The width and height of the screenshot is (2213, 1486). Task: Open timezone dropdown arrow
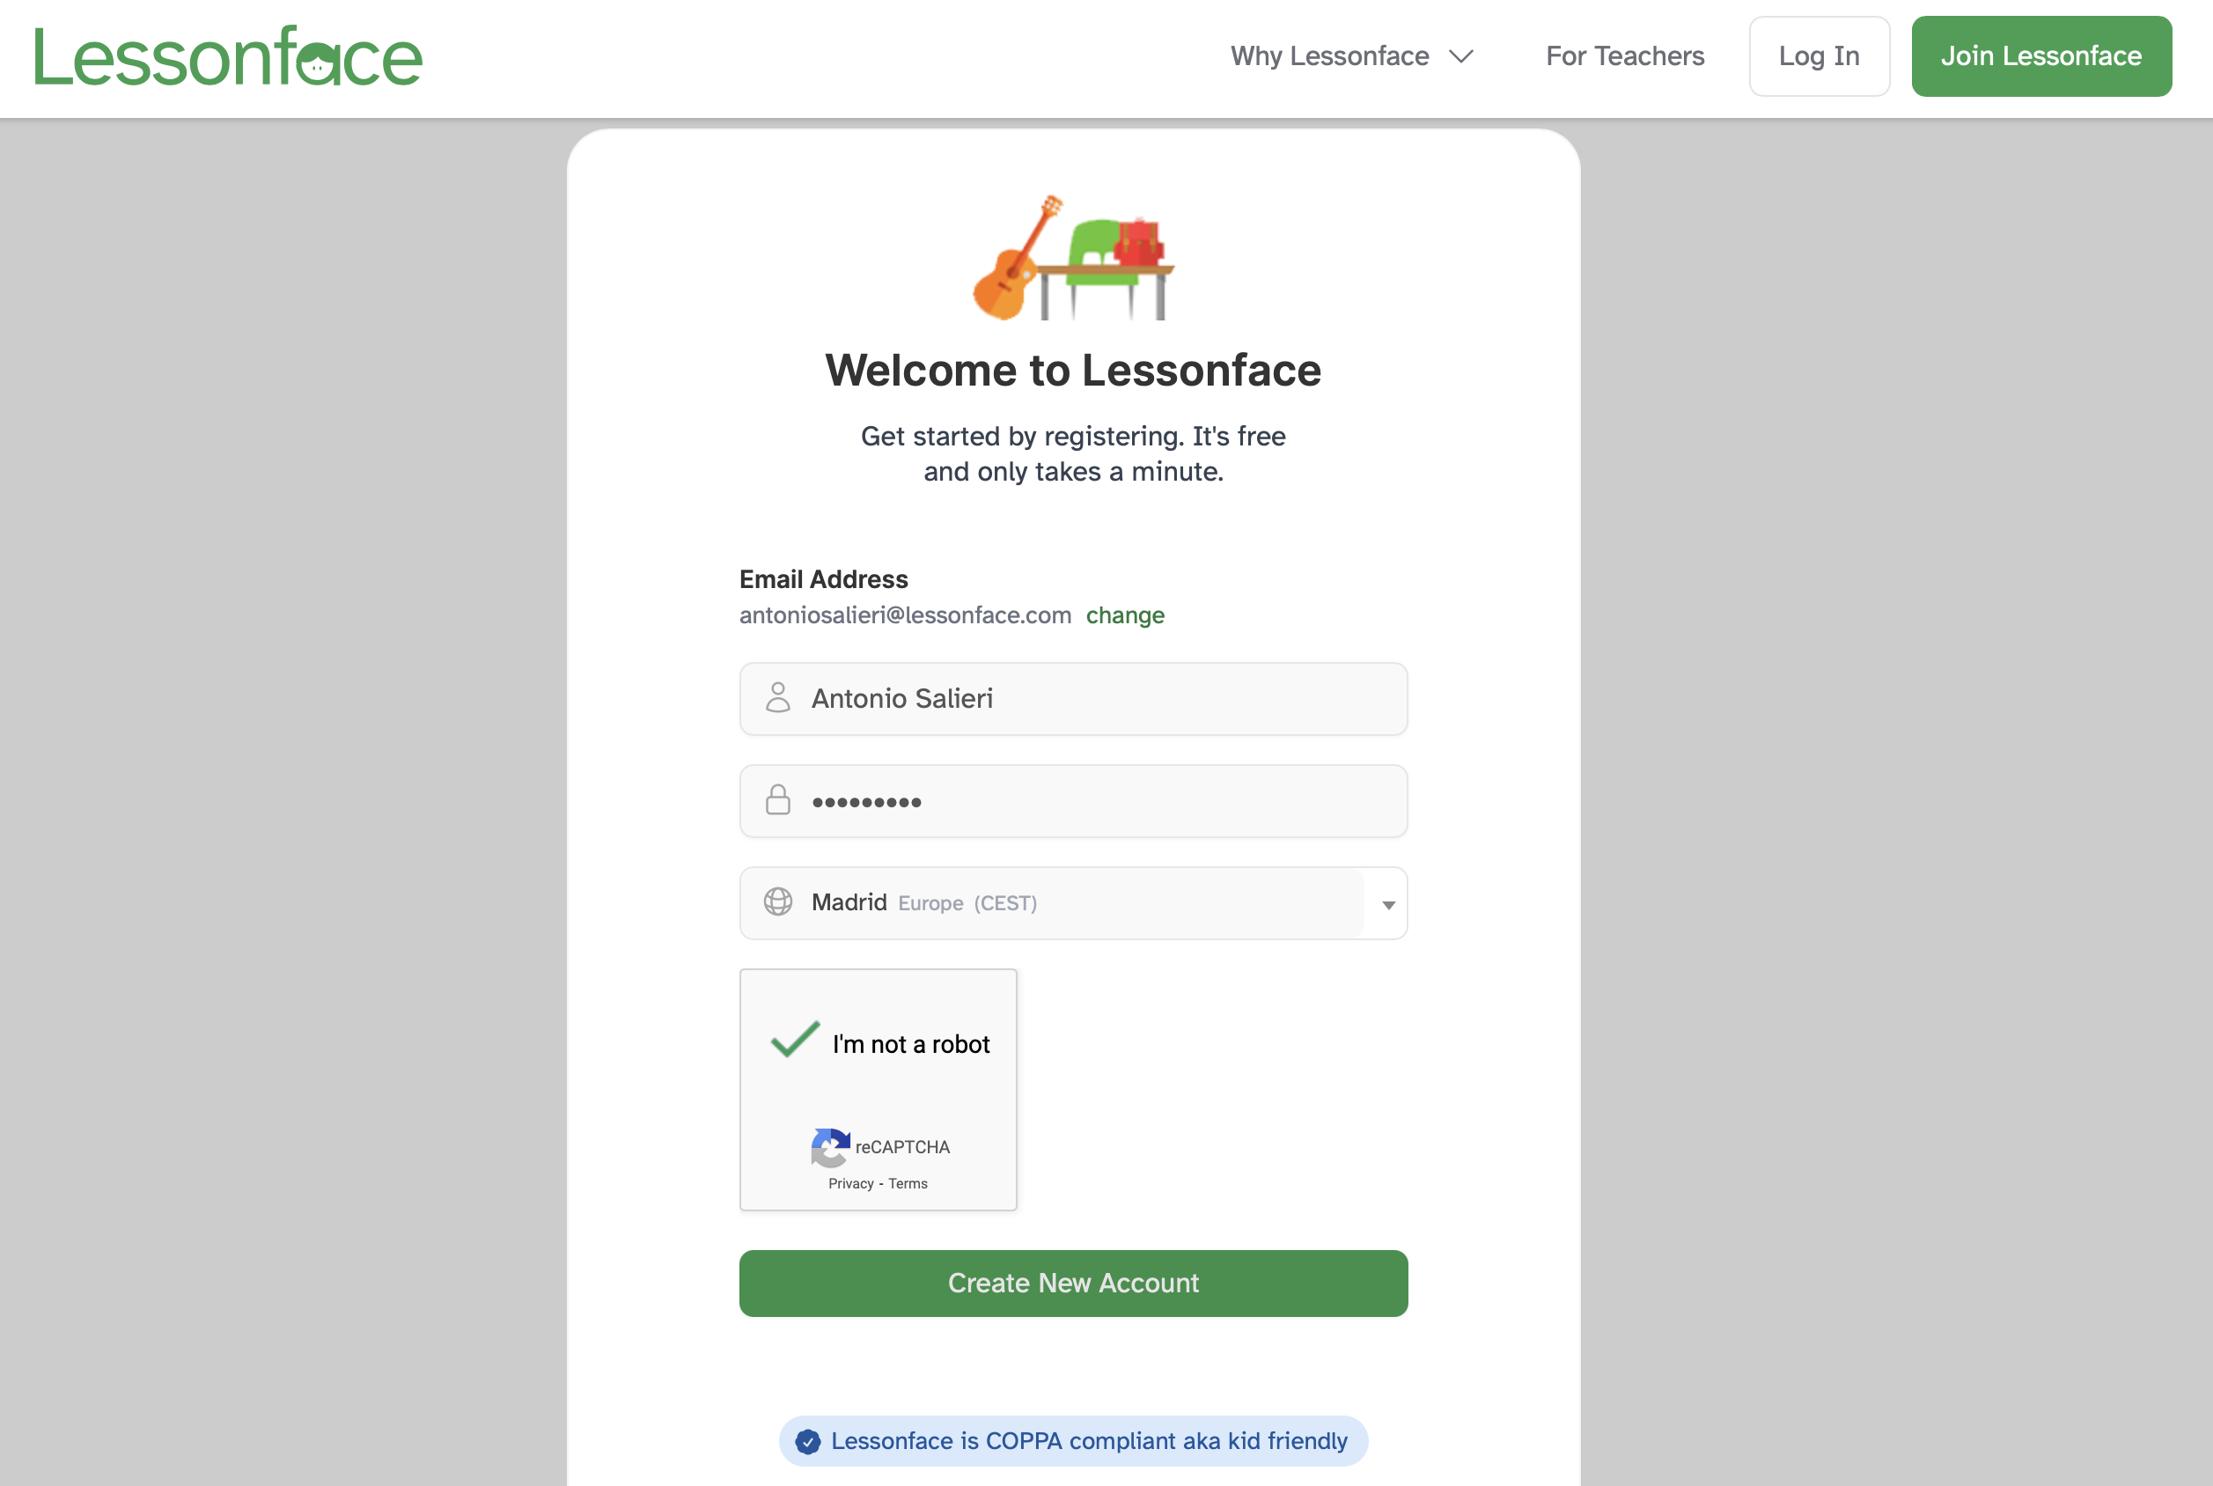click(x=1388, y=905)
